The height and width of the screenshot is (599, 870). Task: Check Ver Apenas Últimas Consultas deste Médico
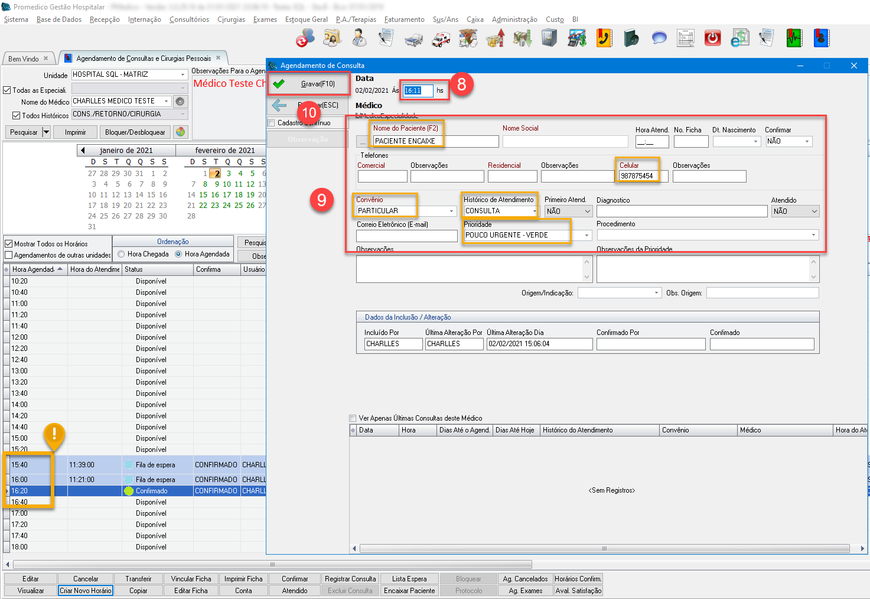click(353, 418)
